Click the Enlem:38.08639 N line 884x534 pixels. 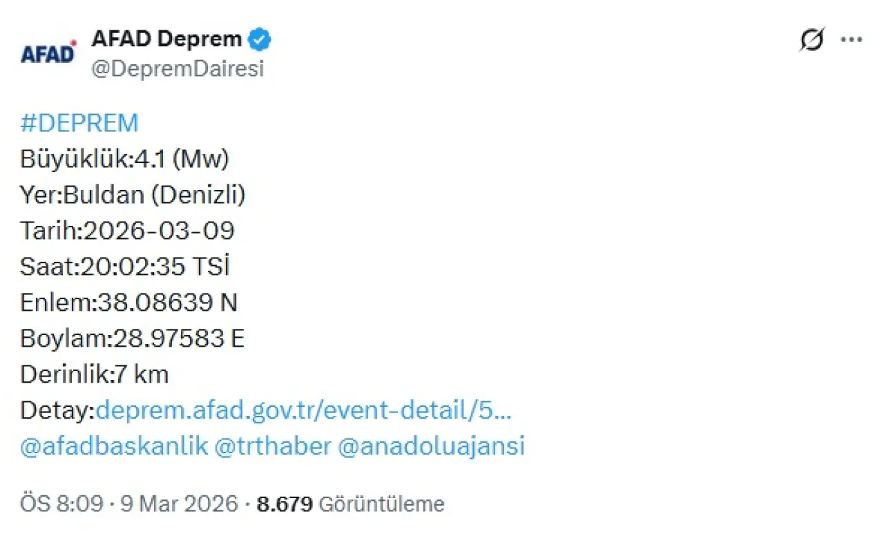click(128, 303)
